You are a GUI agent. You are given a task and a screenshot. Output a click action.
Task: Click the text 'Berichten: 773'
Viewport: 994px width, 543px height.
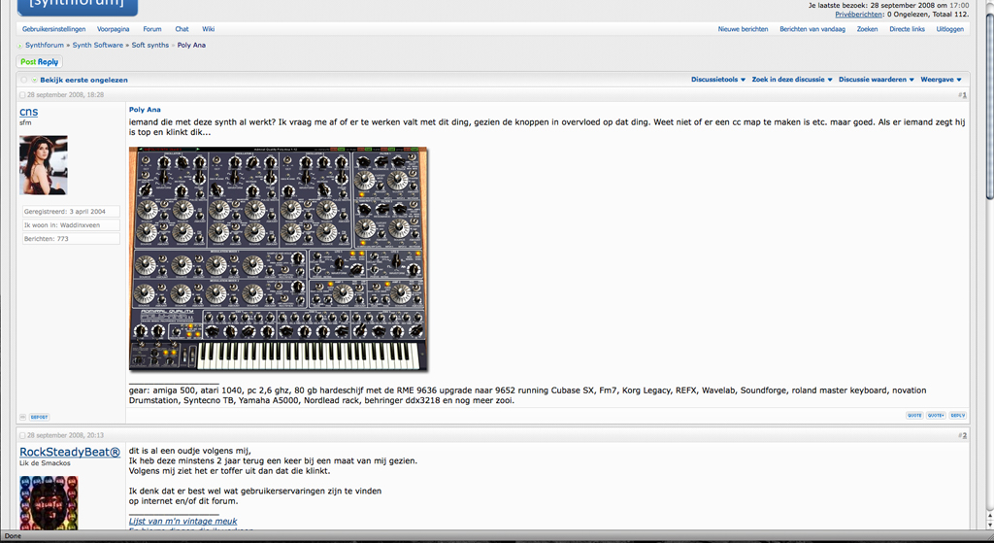[x=47, y=239]
